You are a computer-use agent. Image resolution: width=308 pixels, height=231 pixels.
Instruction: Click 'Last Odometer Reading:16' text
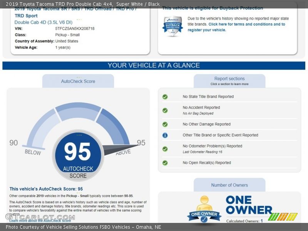point(203,152)
